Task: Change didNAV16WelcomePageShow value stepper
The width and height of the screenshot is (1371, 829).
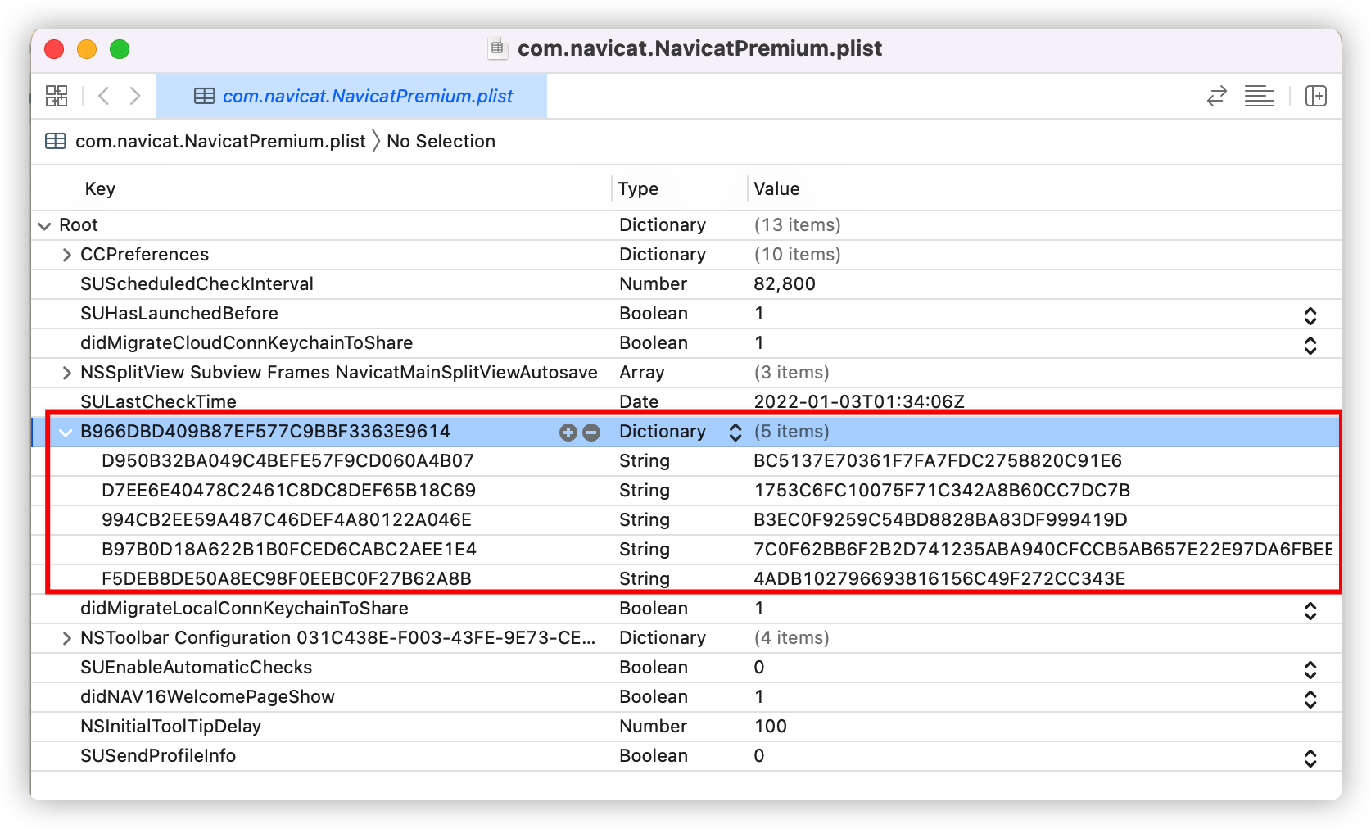Action: pyautogui.click(x=1310, y=699)
